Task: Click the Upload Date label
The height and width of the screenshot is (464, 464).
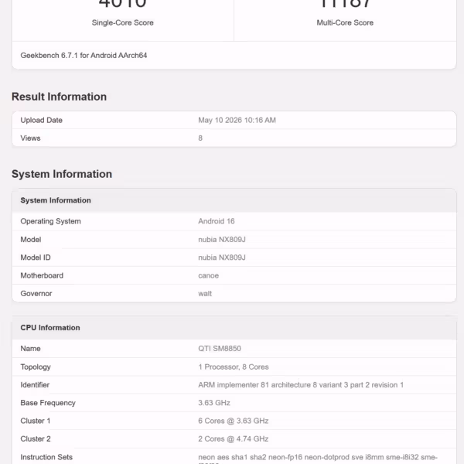Action: [42, 120]
